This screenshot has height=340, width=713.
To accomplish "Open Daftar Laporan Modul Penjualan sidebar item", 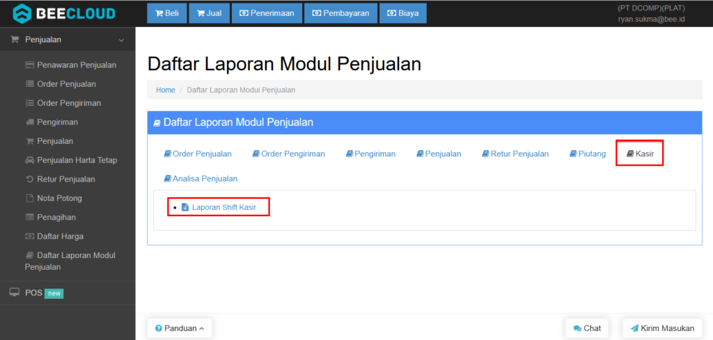I will 70,261.
